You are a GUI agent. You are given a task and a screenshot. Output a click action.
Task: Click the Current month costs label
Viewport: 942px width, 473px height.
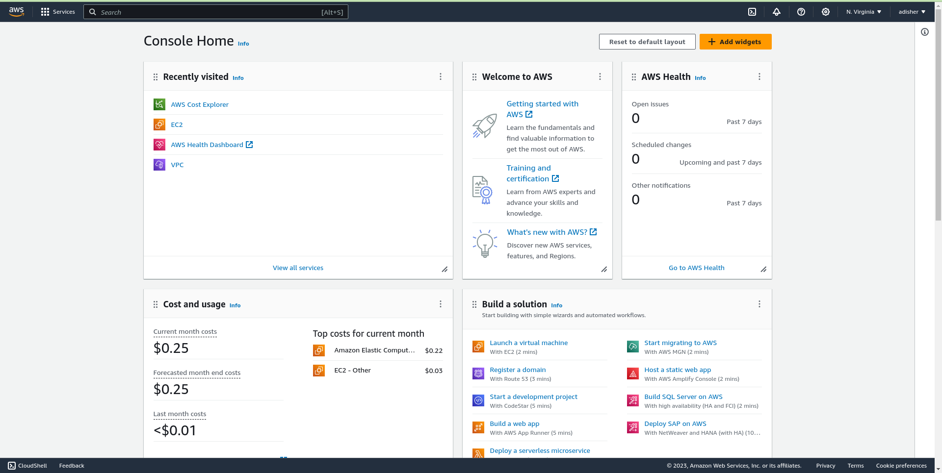pyautogui.click(x=185, y=331)
